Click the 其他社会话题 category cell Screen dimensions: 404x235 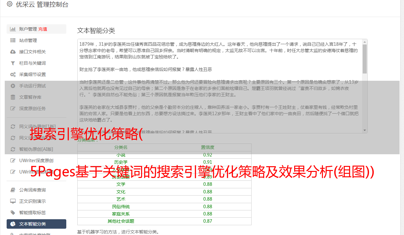coord(121,221)
